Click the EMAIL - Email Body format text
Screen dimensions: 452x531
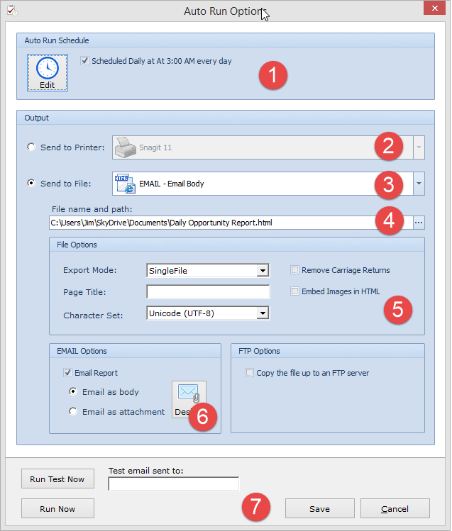(172, 184)
